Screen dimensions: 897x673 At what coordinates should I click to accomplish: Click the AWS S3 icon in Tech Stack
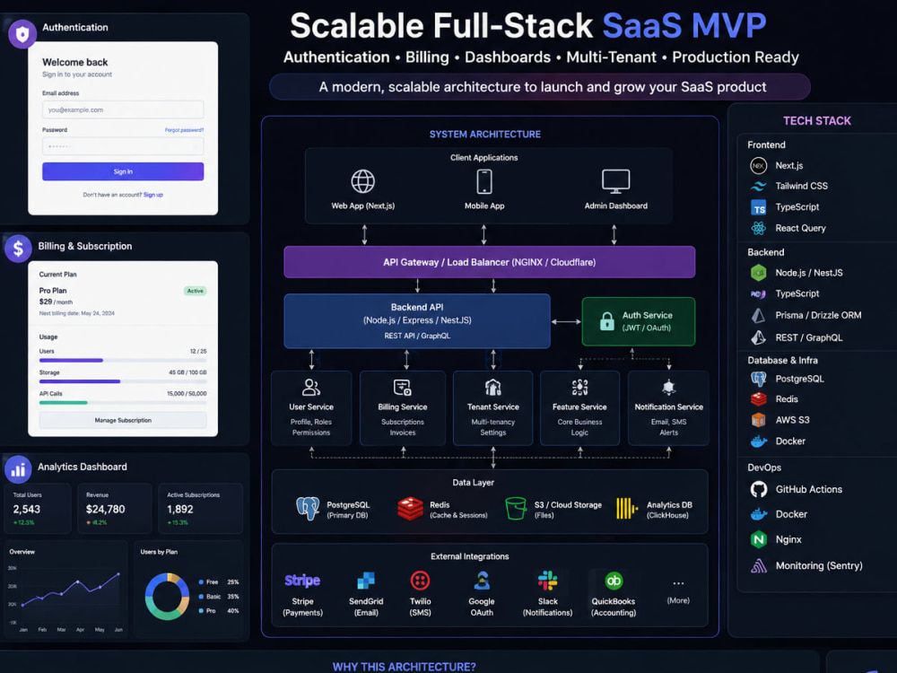pos(759,420)
